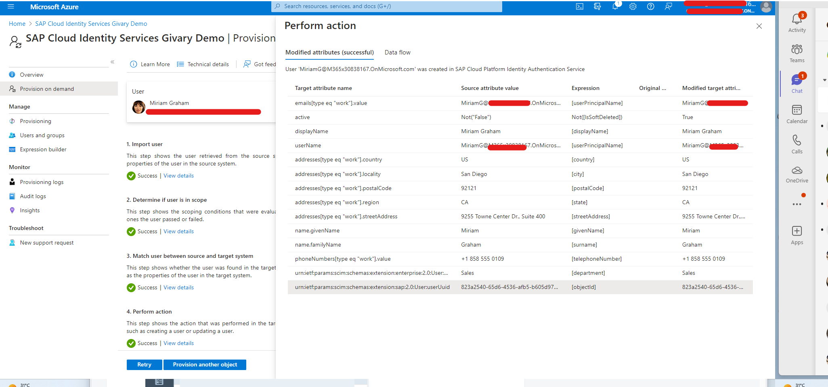828x387 pixels.
Task: View details for Match user step
Action: point(178,287)
